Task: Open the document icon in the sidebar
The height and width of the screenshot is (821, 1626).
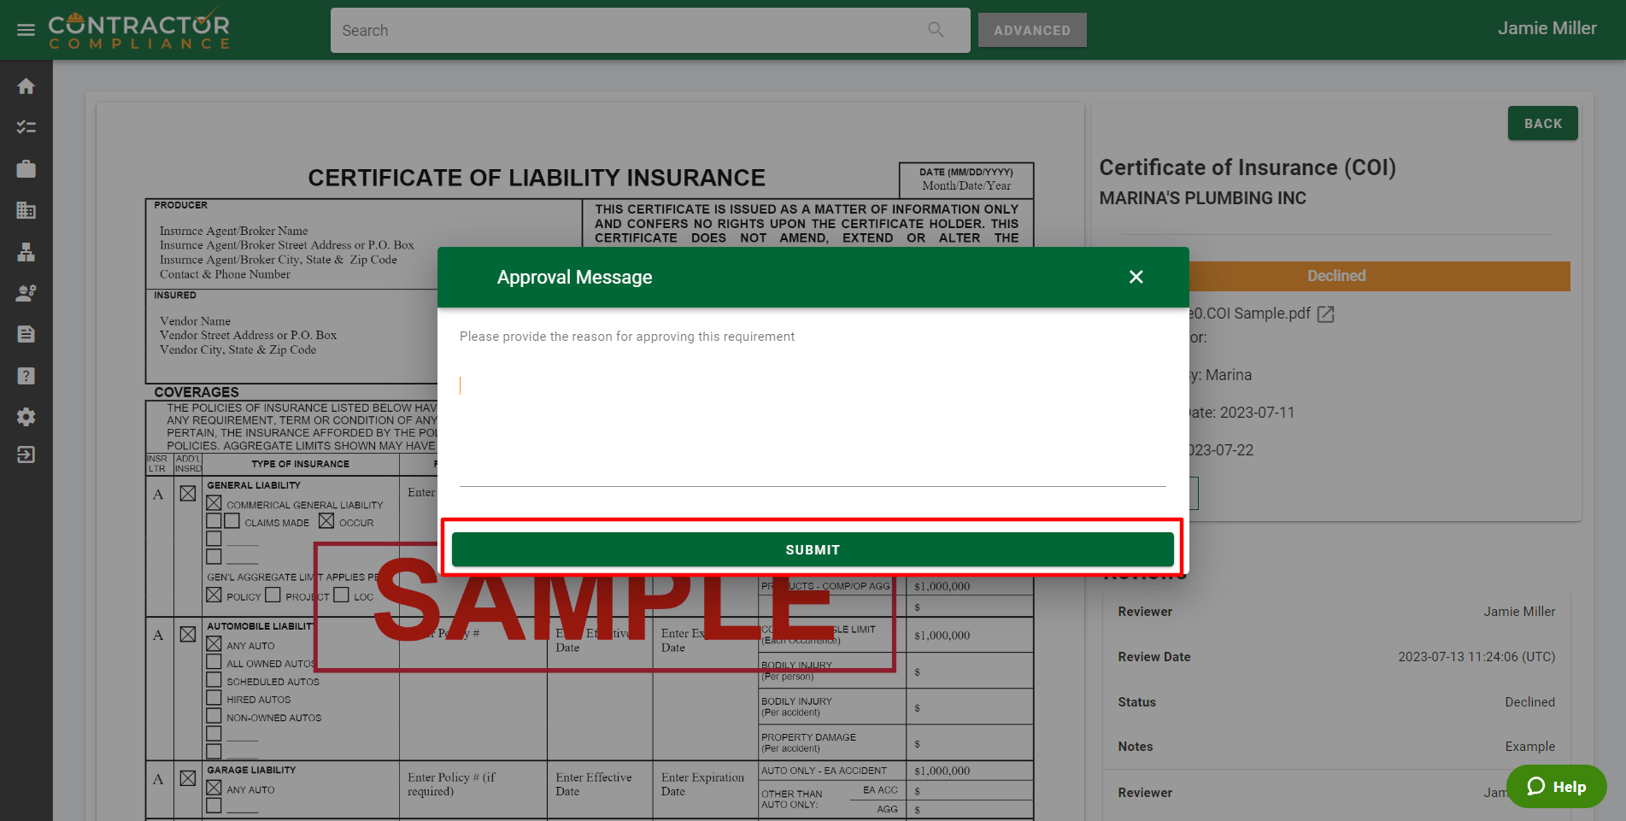Action: coord(26,334)
